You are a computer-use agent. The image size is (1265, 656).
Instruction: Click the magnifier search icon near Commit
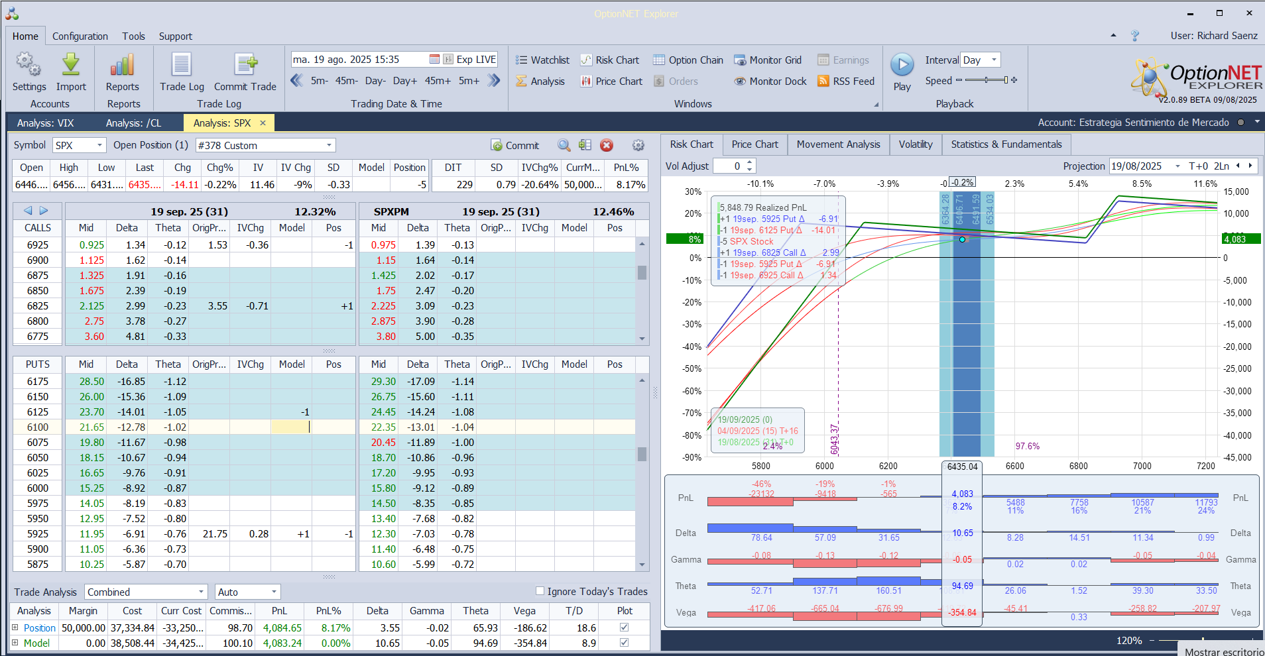pyautogui.click(x=564, y=145)
